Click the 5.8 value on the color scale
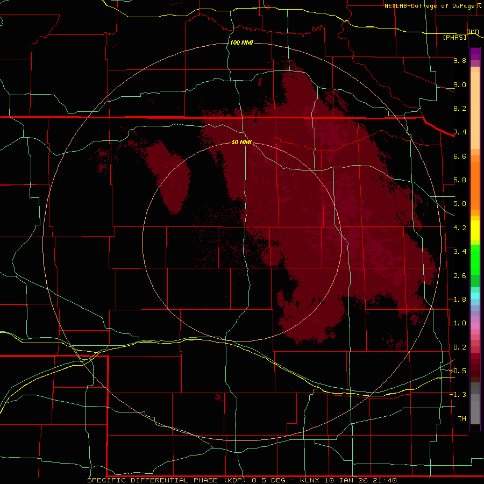 460,180
